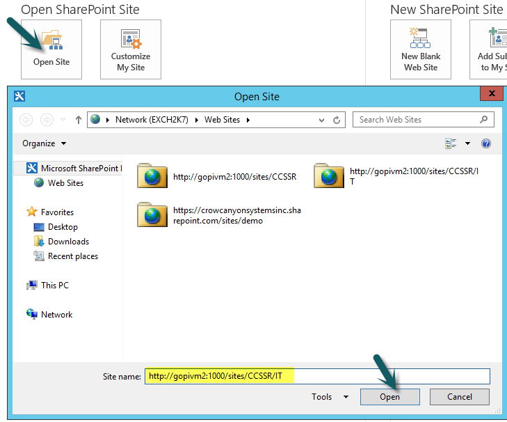Viewport: 507px width, 422px height.
Task: Select Desktop under Favorites
Action: (63, 227)
